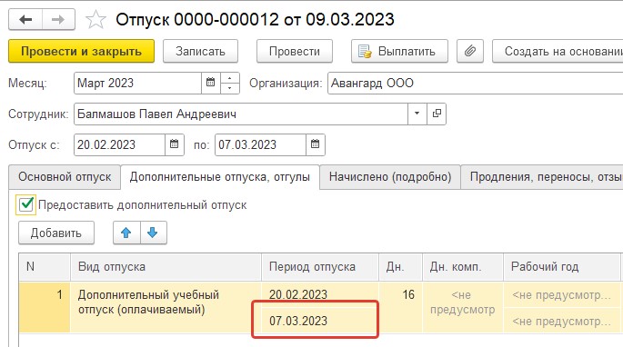Click the Организация field Авангард ООО
This screenshot has width=623, height=347.
click(475, 83)
